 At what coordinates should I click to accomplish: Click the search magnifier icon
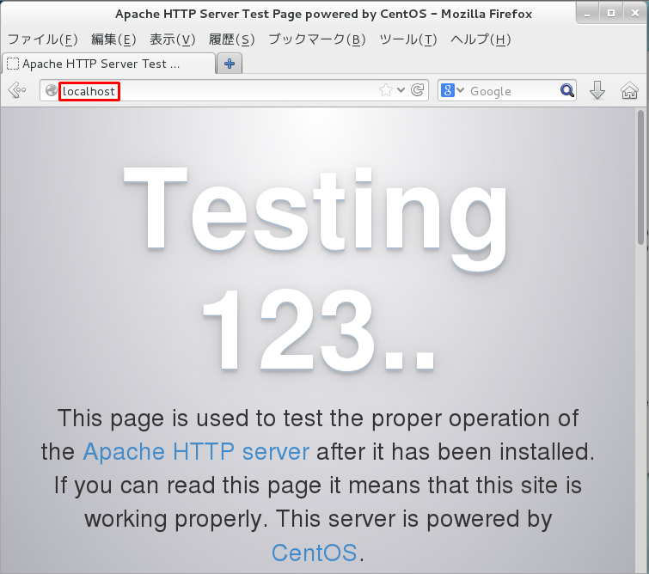(567, 90)
